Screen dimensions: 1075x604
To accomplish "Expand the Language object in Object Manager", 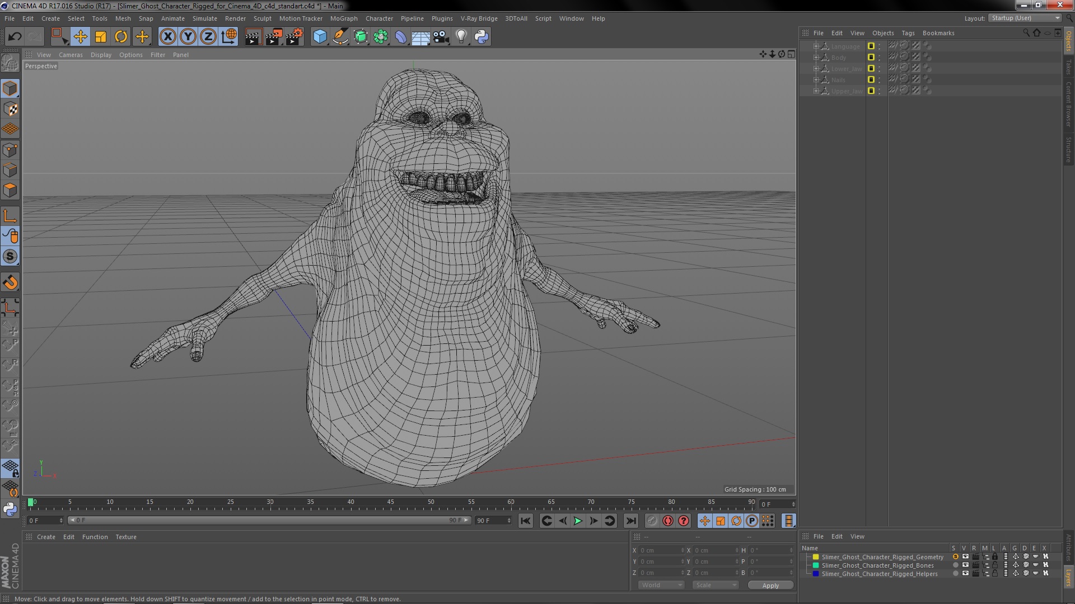I will coord(816,46).
